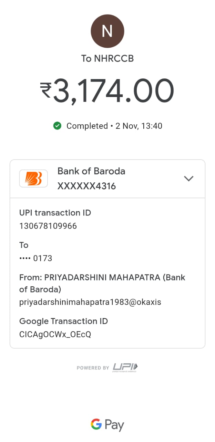The image size is (215, 442).
Task: Click the ₹3,174.00 amount
Action: point(114,90)
